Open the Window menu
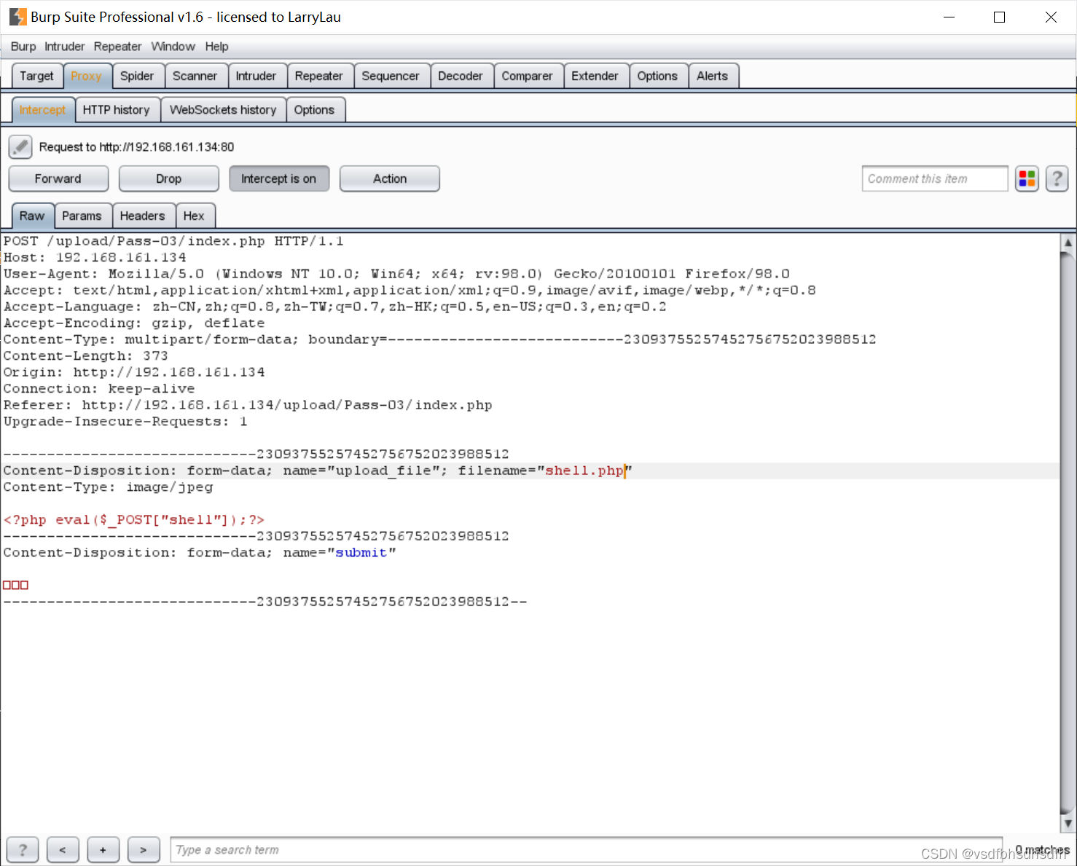Screen dimensions: 1077x866 coord(173,47)
